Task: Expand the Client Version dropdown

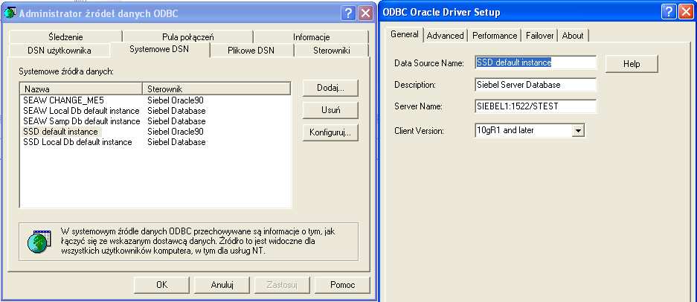Action: [x=577, y=130]
